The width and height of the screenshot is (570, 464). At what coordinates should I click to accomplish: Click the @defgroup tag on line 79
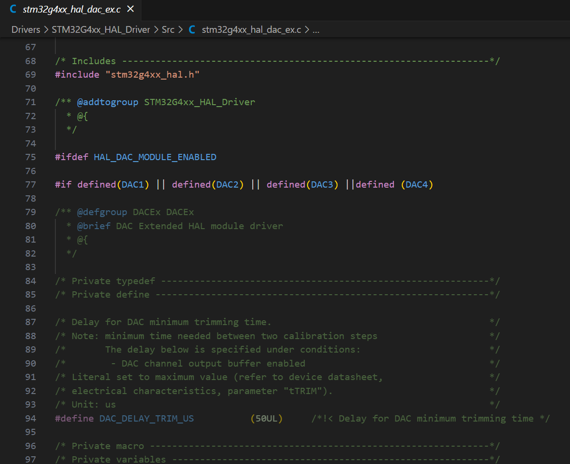point(102,212)
